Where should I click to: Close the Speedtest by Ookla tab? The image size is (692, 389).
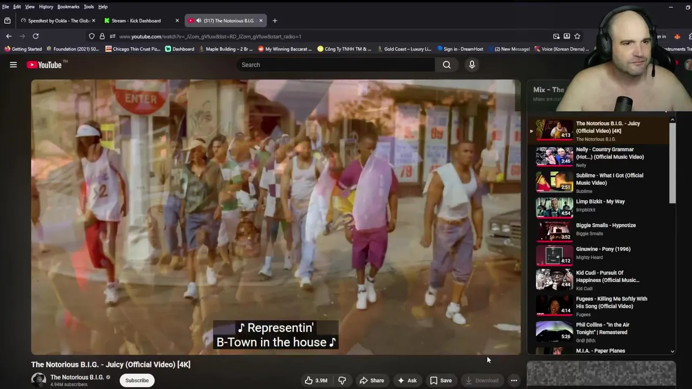[94, 21]
